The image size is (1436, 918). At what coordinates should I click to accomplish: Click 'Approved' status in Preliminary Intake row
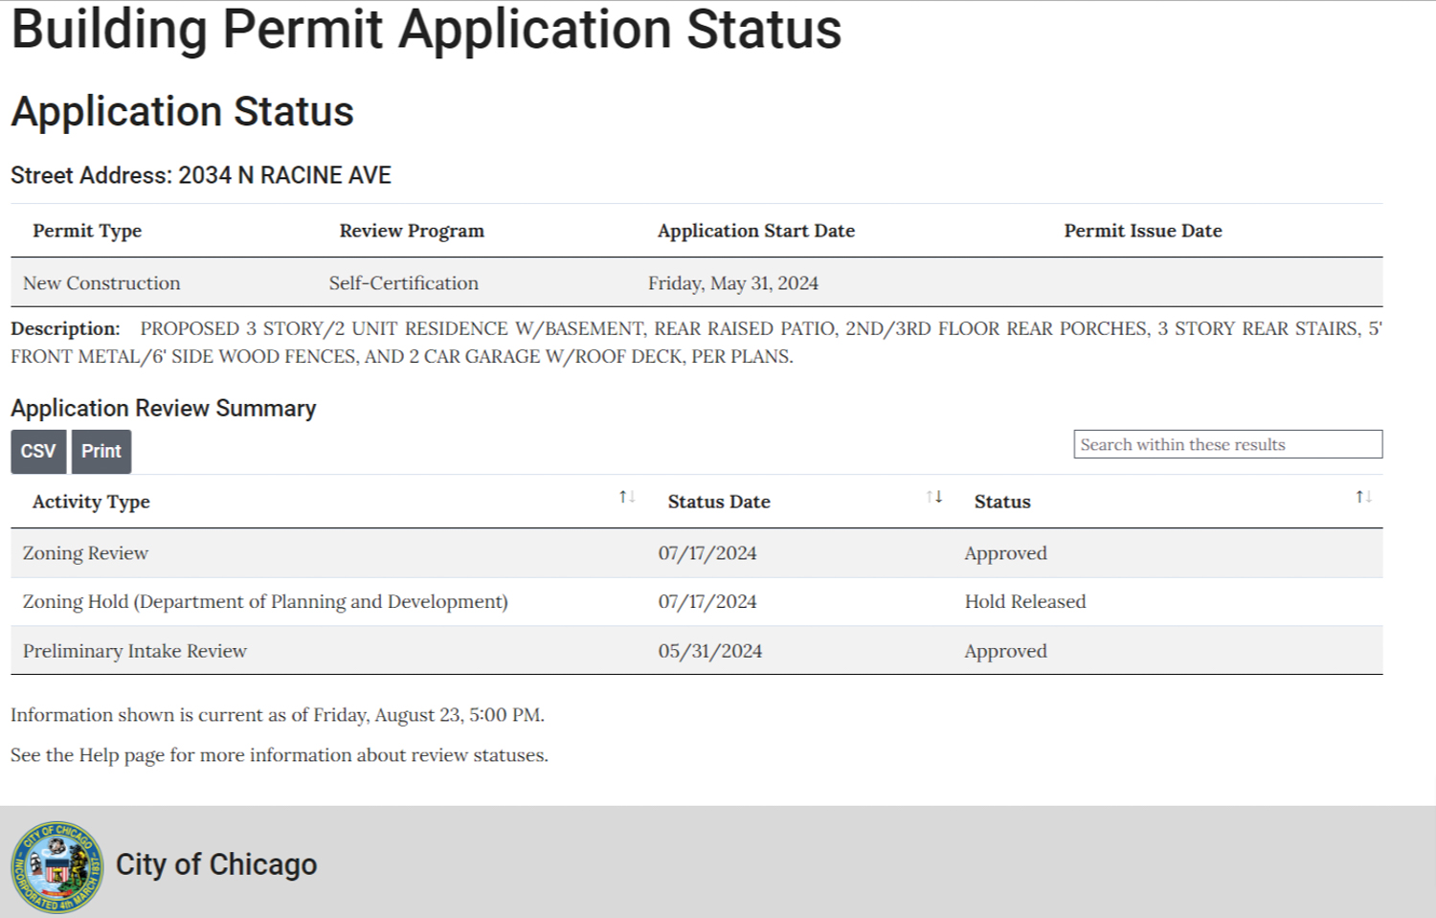[1006, 651]
